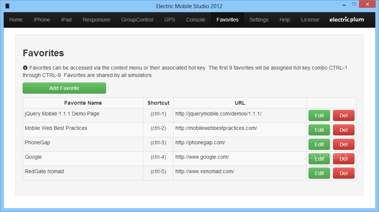Image resolution: width=379 pixels, height=212 pixels.
Task: Switch to the iPad tab
Action: pyautogui.click(x=66, y=20)
